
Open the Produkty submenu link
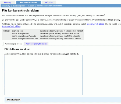[x=6, y=6]
